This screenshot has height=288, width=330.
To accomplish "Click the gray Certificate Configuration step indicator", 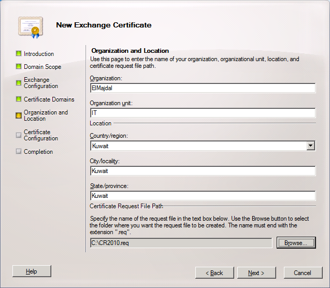I will [19, 135].
